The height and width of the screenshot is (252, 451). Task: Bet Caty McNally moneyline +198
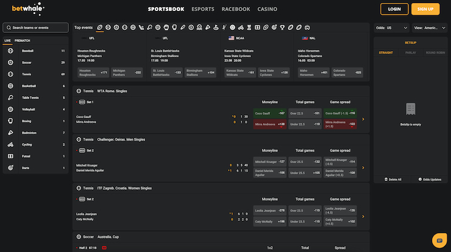pyautogui.click(x=270, y=222)
